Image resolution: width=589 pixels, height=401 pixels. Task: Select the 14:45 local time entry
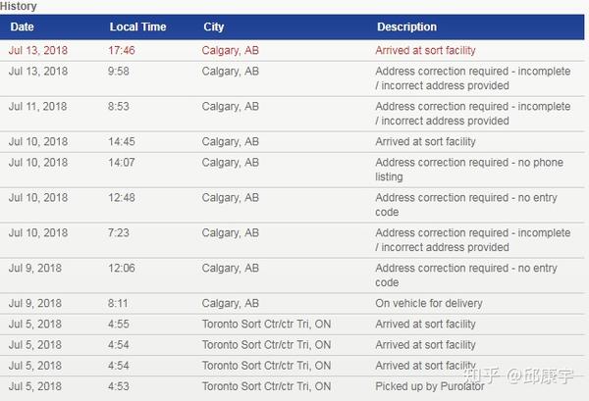coord(122,141)
